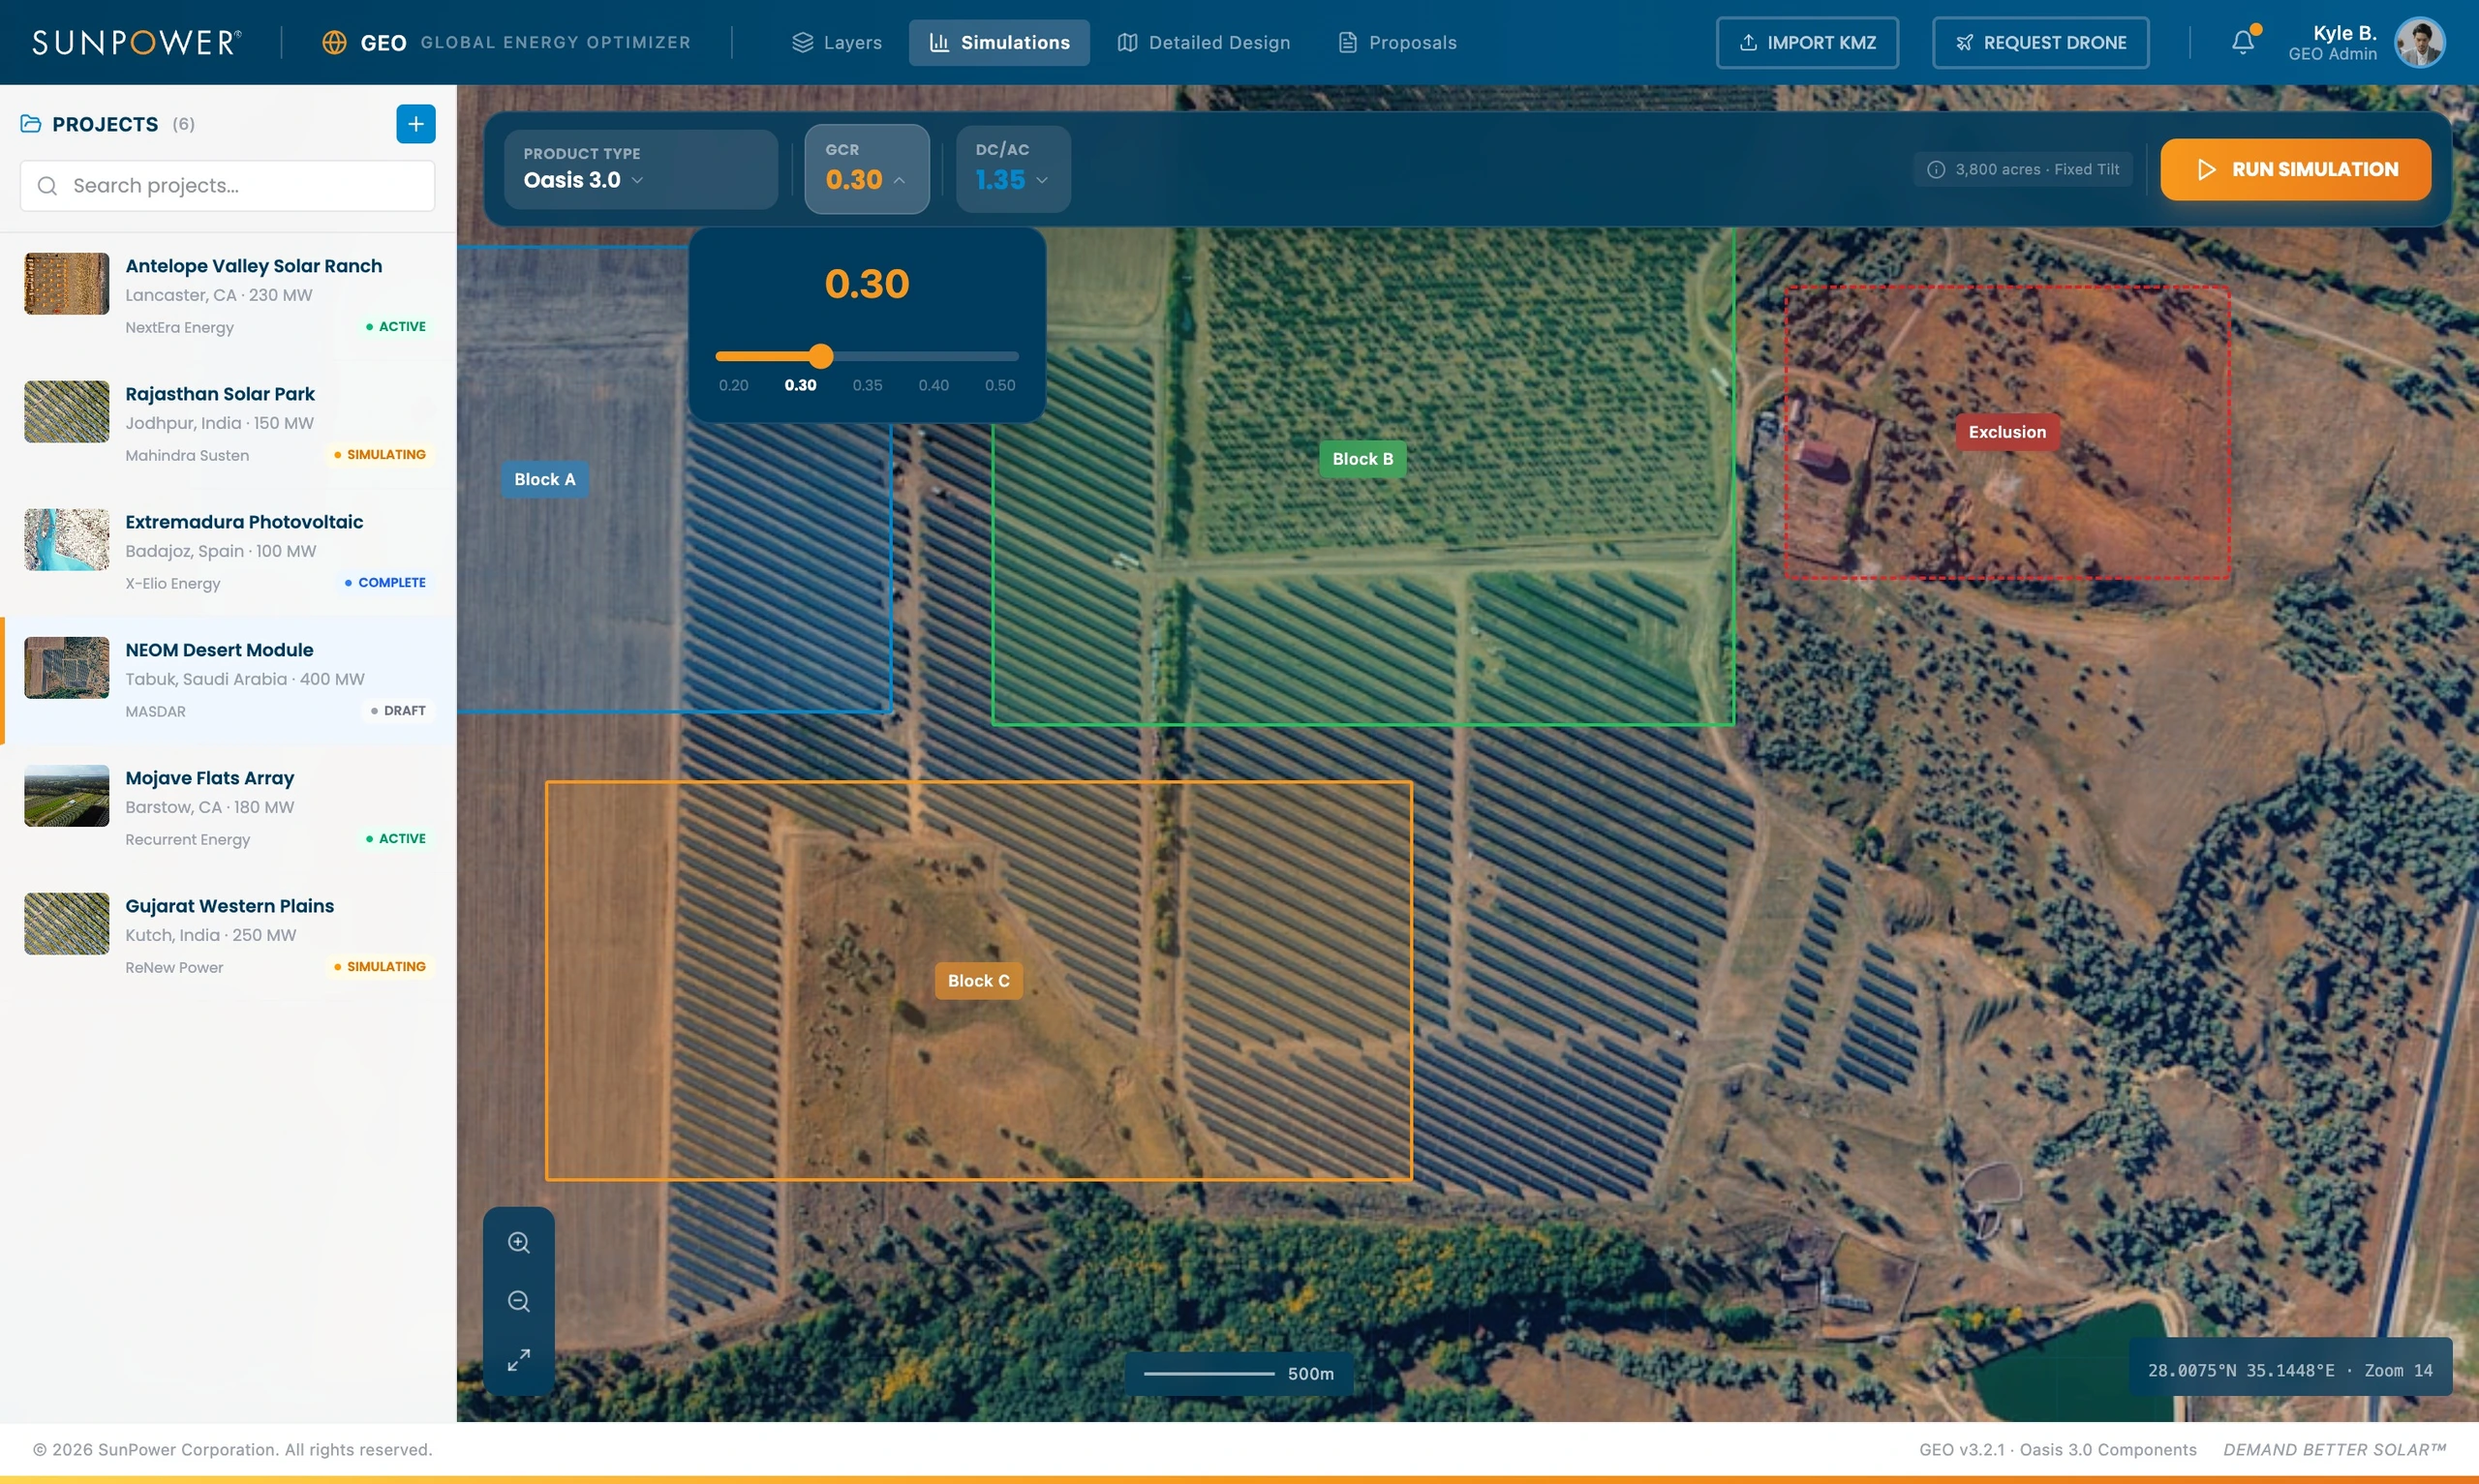The image size is (2479, 1484).
Task: Click the info icon beside 3,800 acres
Action: [1936, 169]
